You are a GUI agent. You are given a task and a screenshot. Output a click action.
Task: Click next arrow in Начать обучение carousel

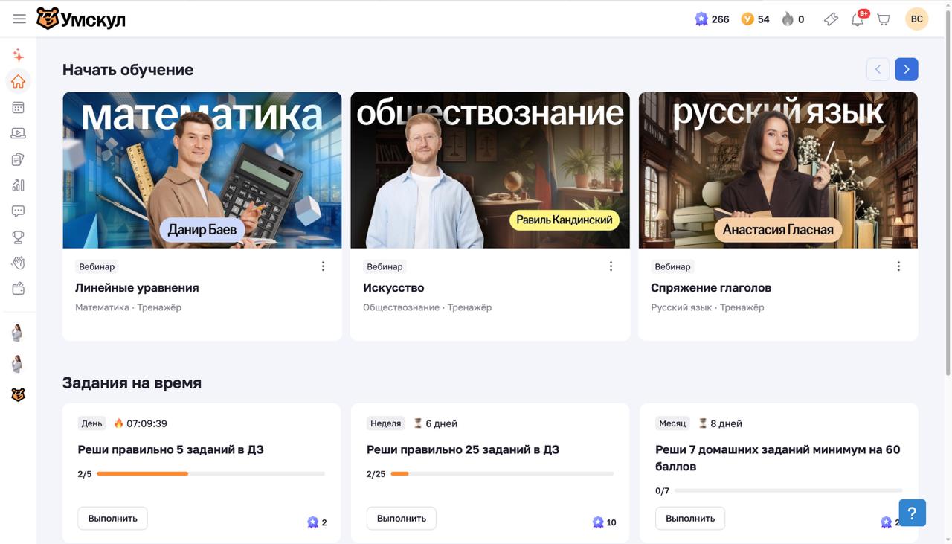[907, 69]
